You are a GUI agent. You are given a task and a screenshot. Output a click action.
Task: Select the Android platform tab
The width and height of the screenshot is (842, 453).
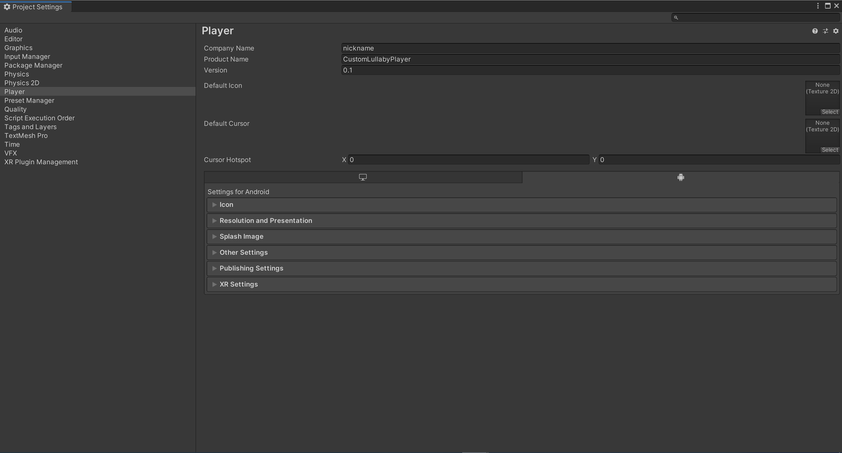680,177
